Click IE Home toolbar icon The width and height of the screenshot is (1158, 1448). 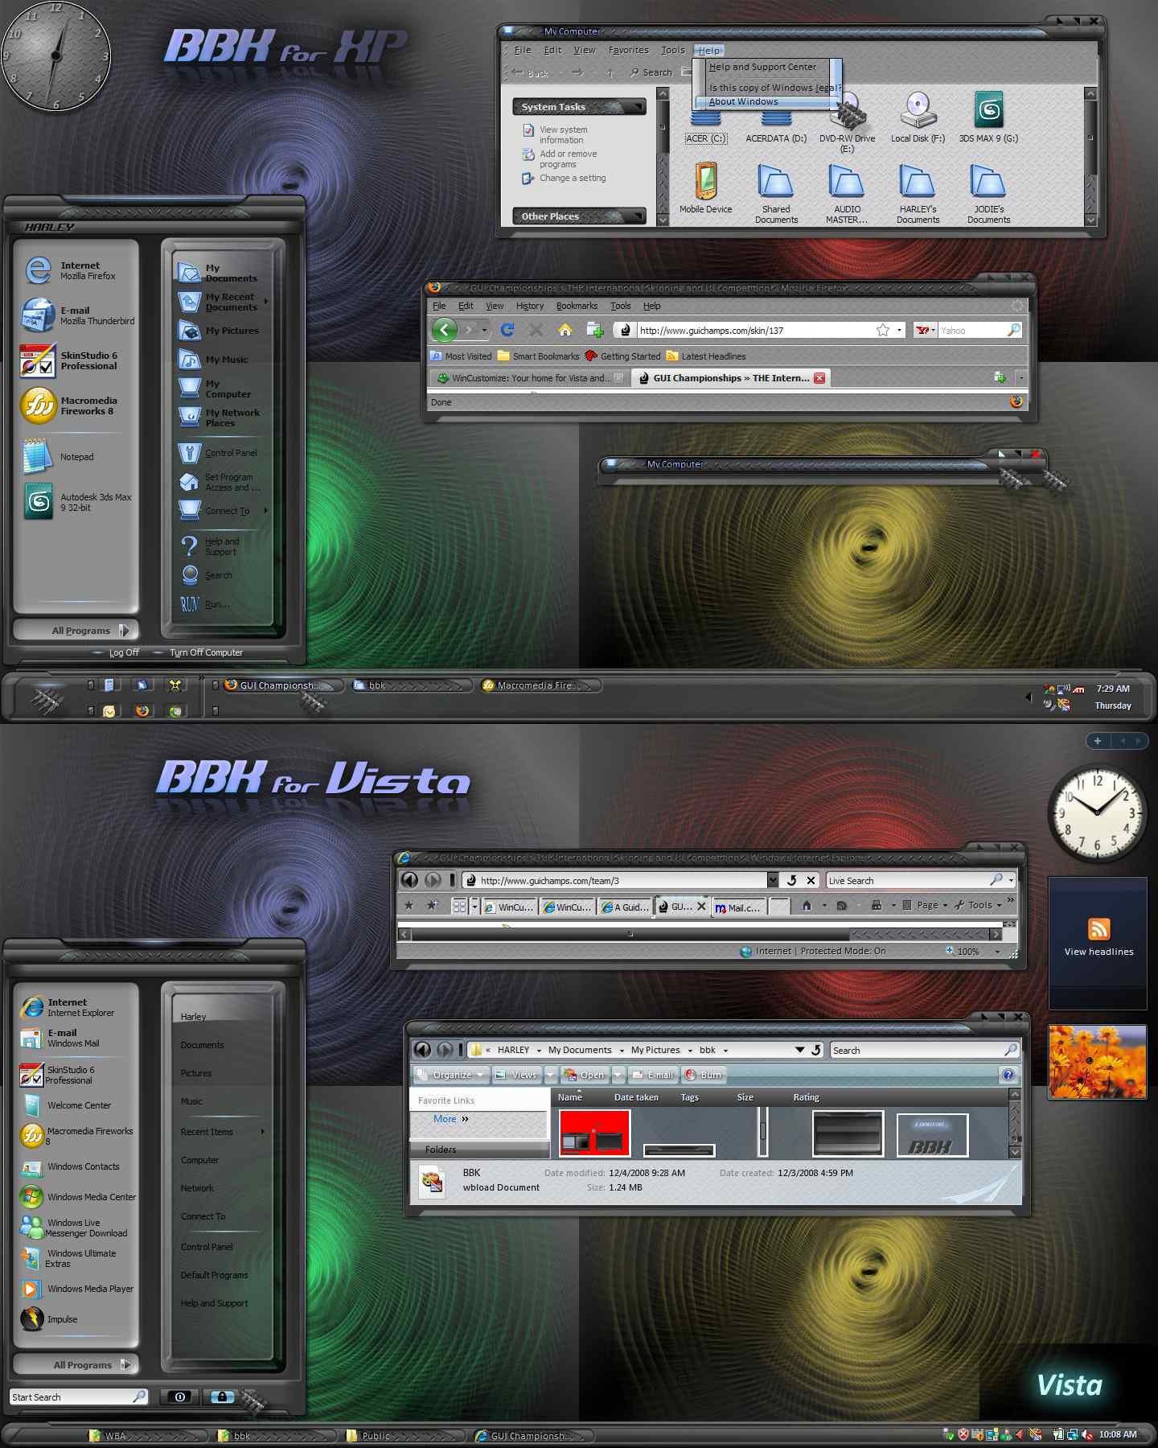click(807, 905)
